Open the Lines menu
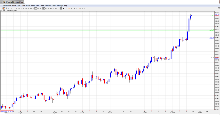220x124 pixels. [x=42, y=6]
